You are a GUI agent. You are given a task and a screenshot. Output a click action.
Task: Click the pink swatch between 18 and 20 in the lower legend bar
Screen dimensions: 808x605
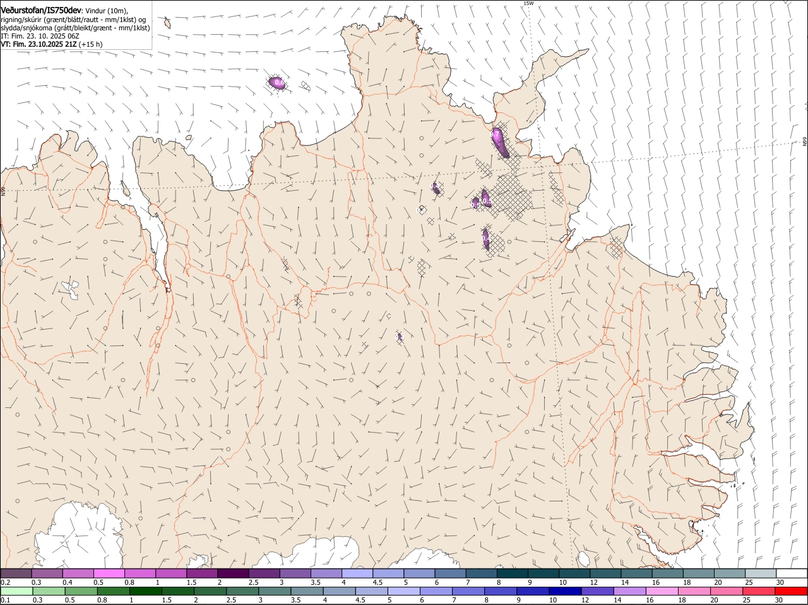694,592
